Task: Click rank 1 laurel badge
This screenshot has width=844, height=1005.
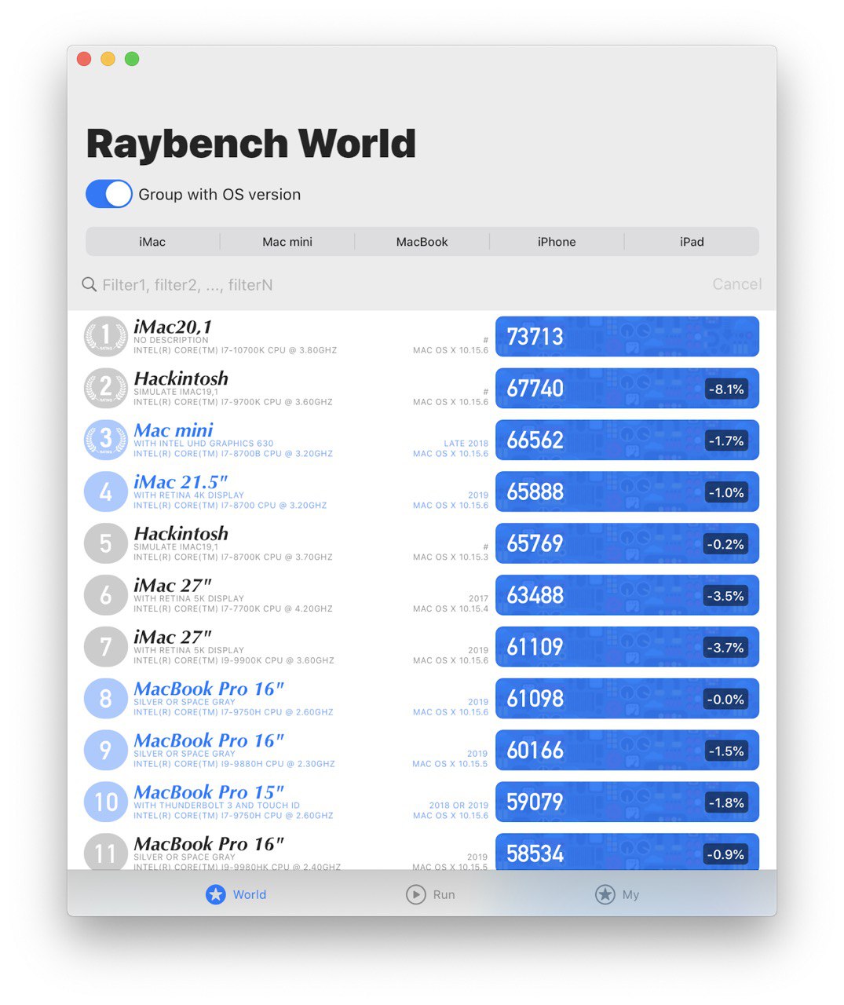Action: click(x=106, y=337)
